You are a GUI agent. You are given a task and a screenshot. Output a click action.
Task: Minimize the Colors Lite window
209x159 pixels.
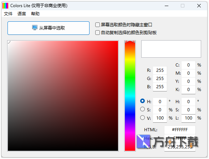click(x=167, y=6)
